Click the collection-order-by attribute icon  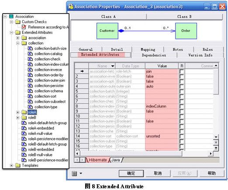tap(30, 75)
